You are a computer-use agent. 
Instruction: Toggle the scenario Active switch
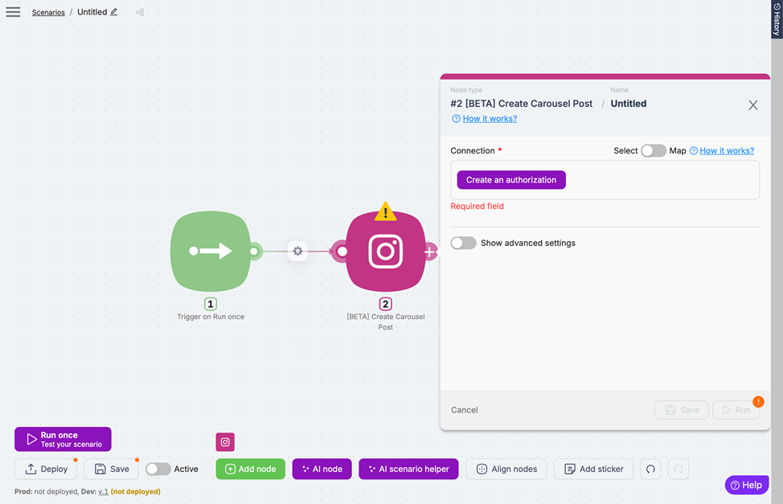(x=158, y=469)
